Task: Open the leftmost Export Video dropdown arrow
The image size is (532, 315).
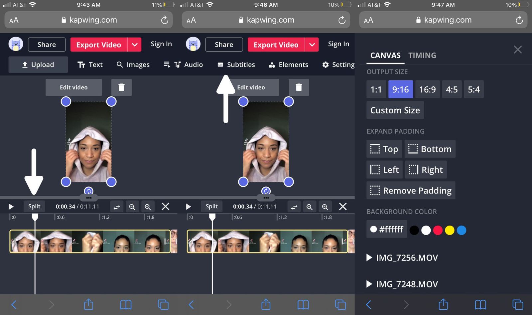Action: (x=135, y=45)
